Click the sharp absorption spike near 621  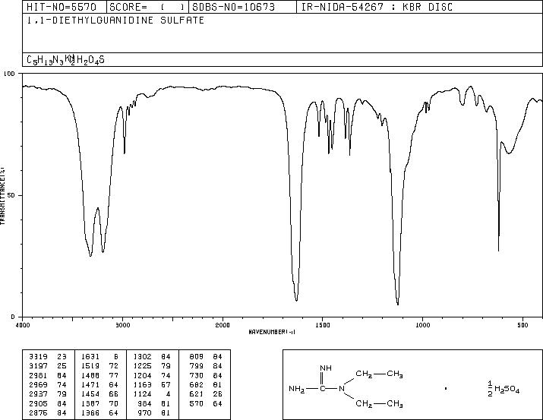tap(499, 249)
